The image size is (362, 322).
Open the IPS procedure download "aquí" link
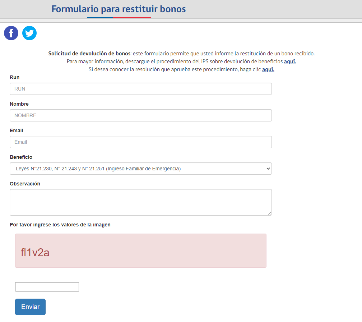[290, 61]
